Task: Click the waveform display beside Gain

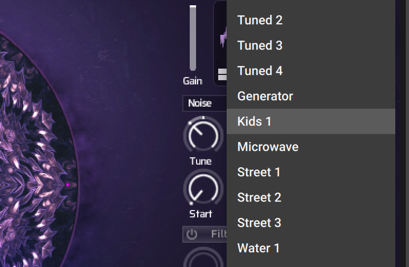Action: (220, 43)
